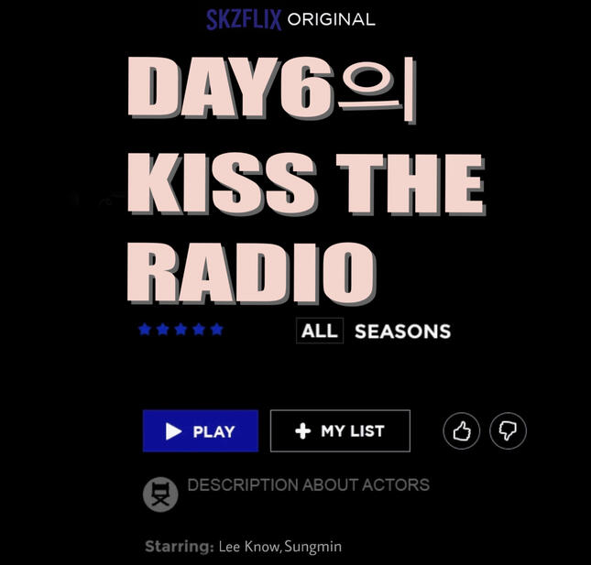The width and height of the screenshot is (591, 565).
Task: Click actor name Lee Know
Action: point(249,546)
